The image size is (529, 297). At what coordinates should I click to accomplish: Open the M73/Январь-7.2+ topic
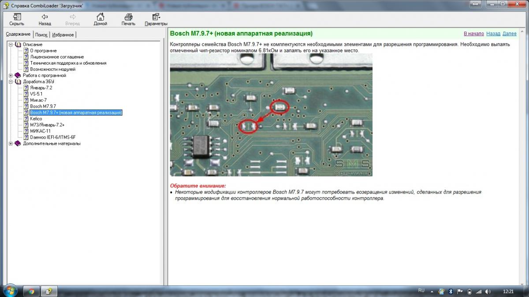click(x=47, y=125)
